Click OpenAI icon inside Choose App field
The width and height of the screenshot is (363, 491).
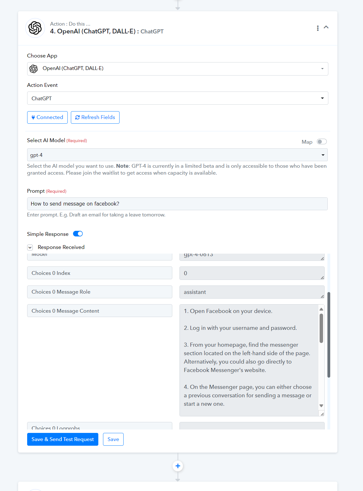34,69
